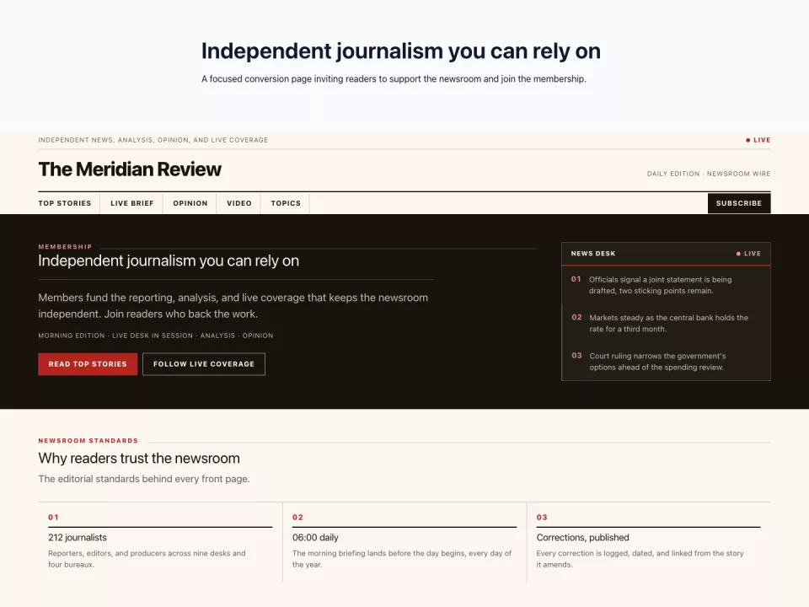Click the red LIVE indicator in top bar
Screen dimensions: 809x607
coord(758,140)
